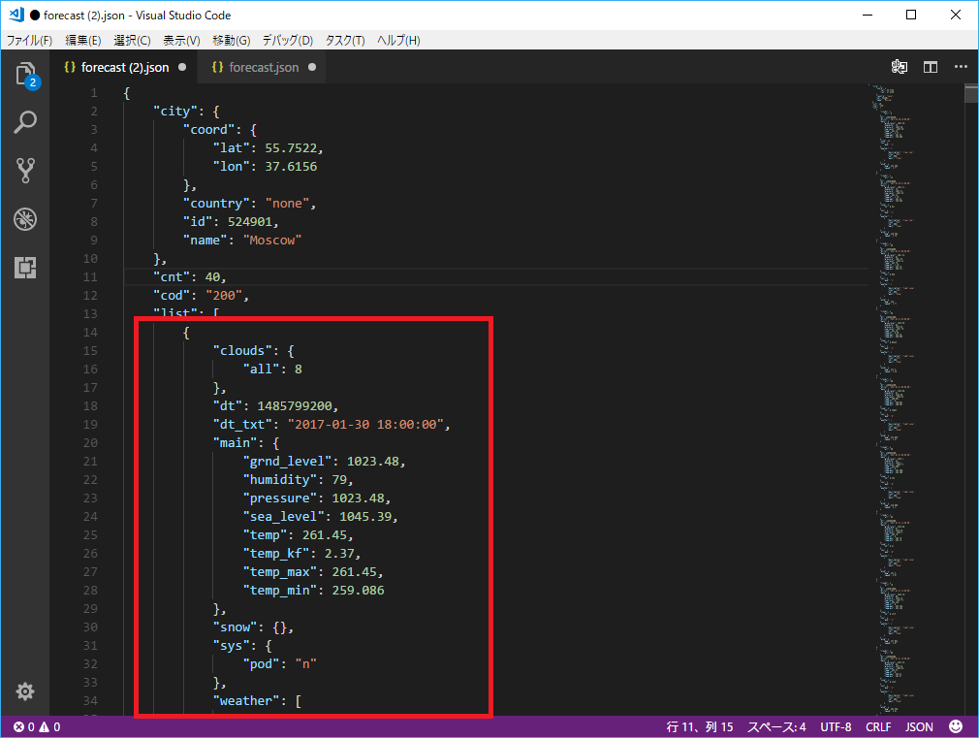Image resolution: width=979 pixels, height=739 pixels.
Task: Click the "temp_min" value 259.086
Action: pyautogui.click(x=358, y=591)
